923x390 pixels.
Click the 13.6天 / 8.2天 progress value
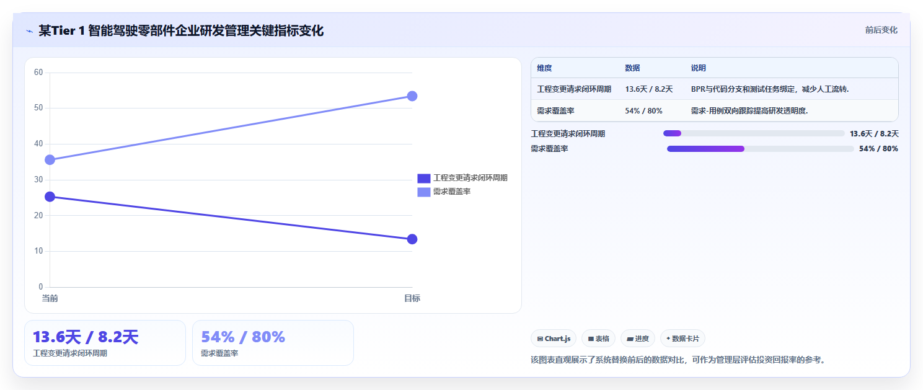(874, 133)
